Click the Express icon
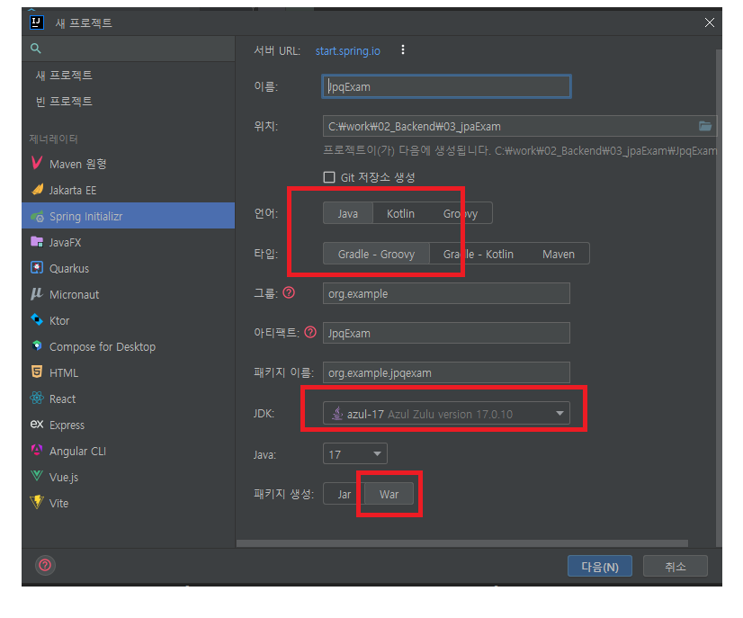The width and height of the screenshot is (743, 618). [37, 425]
